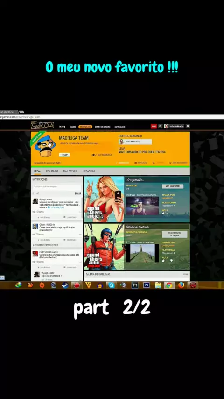This screenshot has width=224, height=399.
Task: Expand options on thyago.soariz post
Action: (80, 212)
